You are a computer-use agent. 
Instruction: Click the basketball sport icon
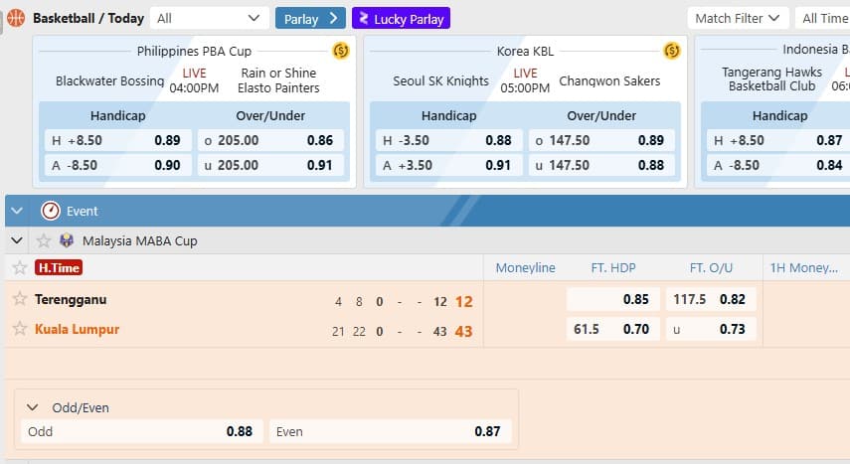[x=16, y=18]
